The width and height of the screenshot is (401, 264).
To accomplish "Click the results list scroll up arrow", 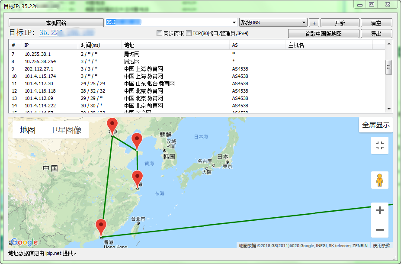I will (x=389, y=44).
